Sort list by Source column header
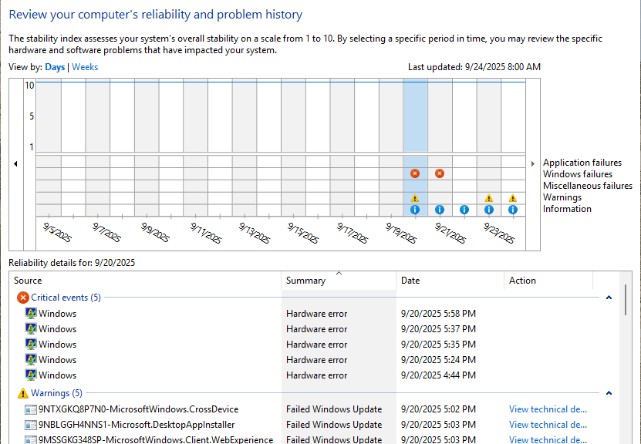The image size is (641, 444). 145,281
